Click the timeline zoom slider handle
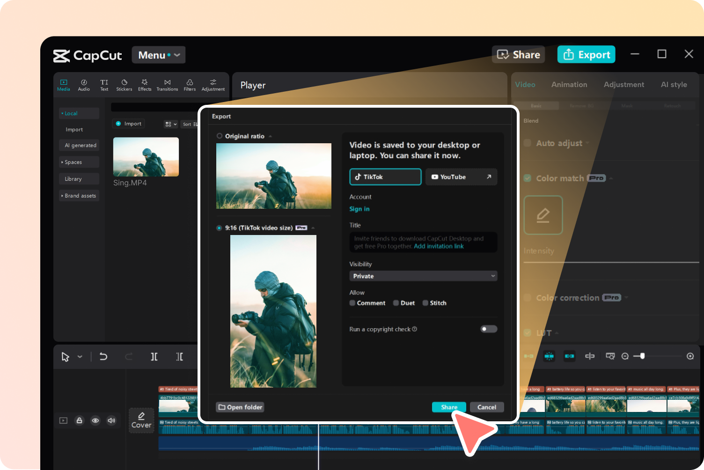The image size is (704, 470). [x=643, y=356]
